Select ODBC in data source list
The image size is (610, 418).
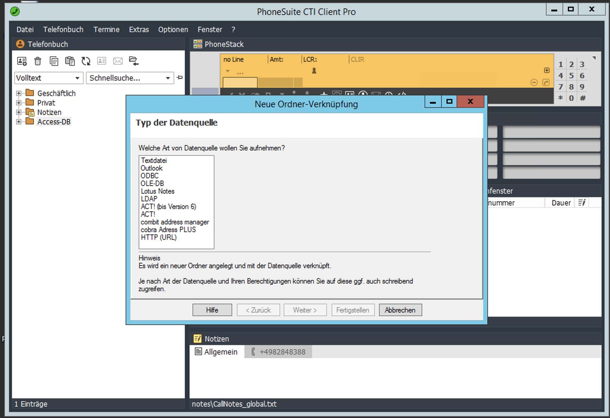point(149,176)
